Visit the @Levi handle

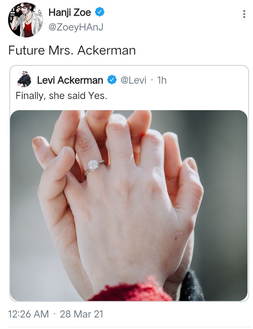tap(133, 80)
